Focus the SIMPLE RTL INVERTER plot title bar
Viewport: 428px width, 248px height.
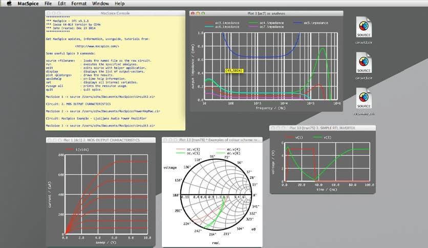[323, 127]
